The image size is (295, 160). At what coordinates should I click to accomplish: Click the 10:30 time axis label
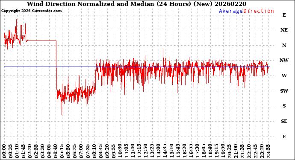coord(120,151)
